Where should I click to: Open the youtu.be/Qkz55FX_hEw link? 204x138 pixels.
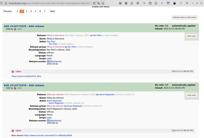(26, 76)
